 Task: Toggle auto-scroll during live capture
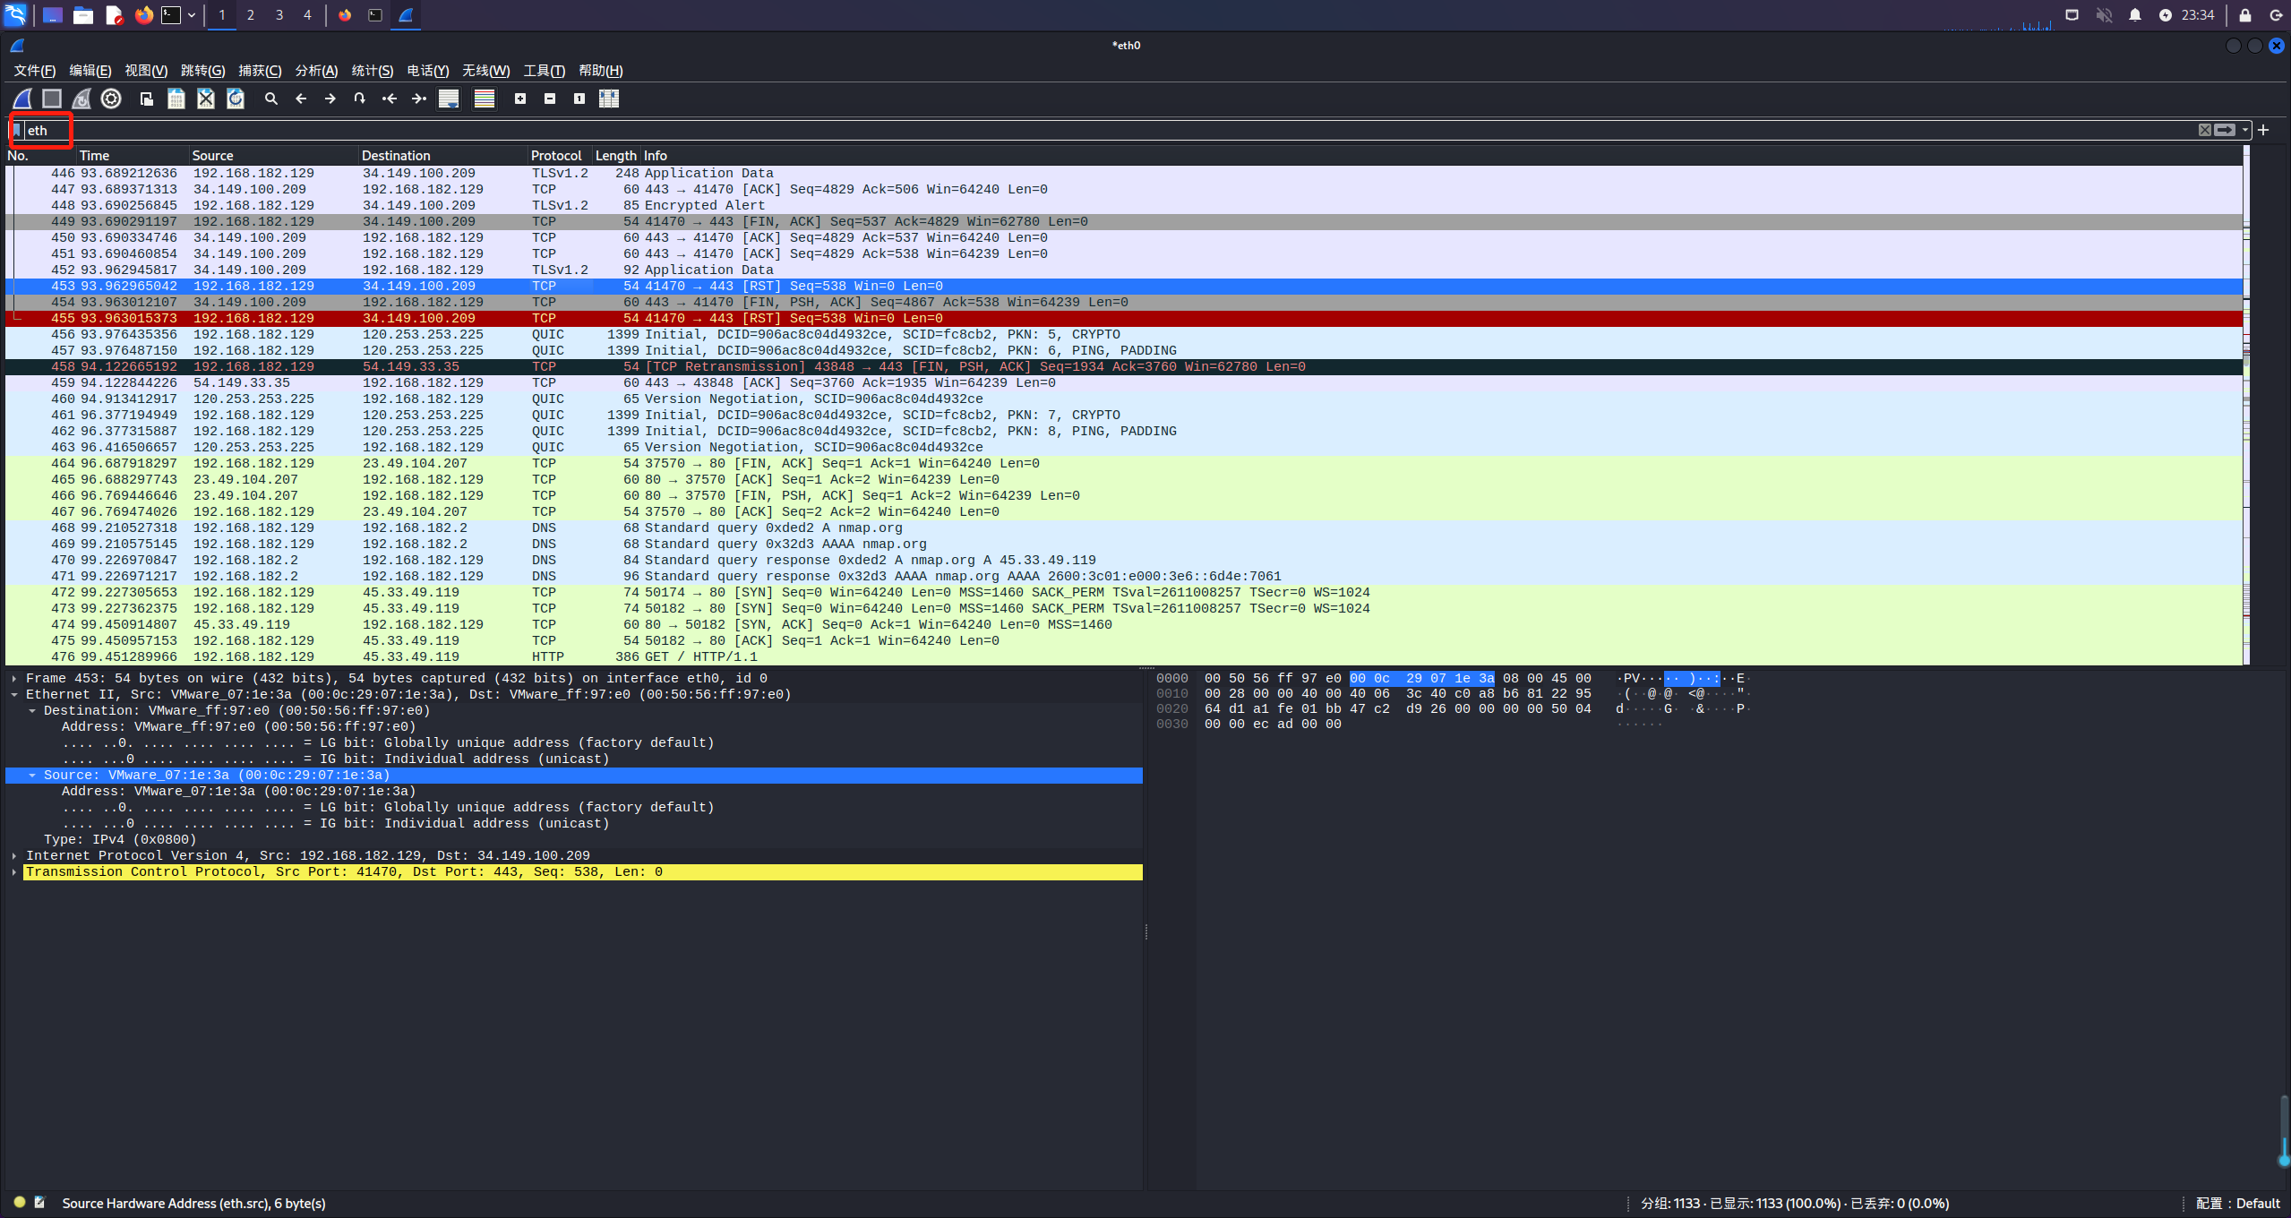(x=449, y=99)
